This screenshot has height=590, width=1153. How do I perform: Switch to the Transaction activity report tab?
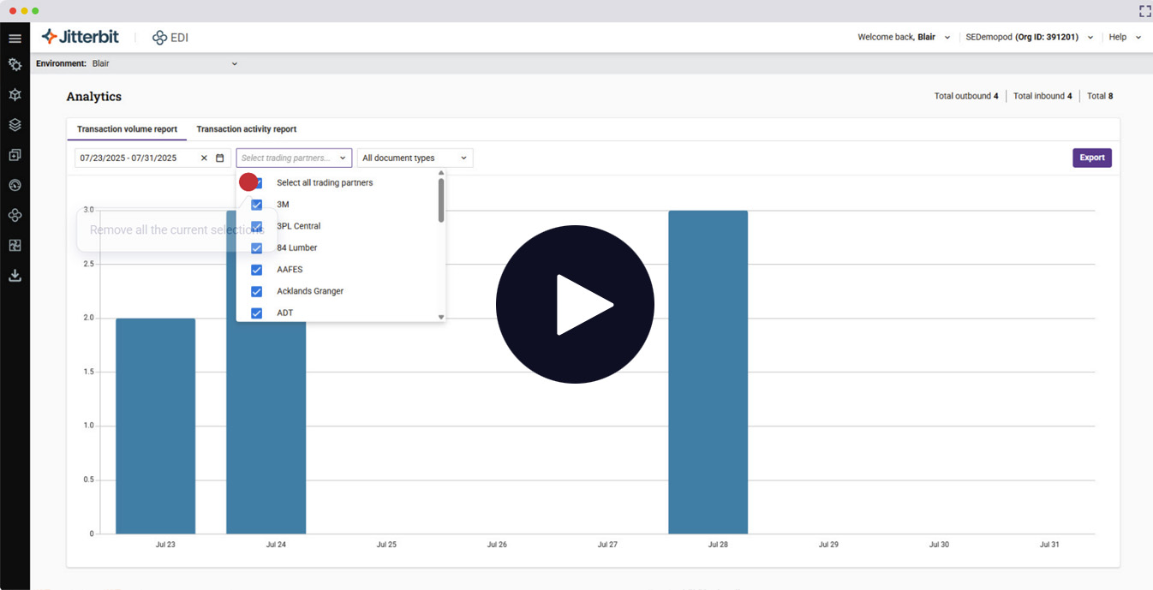coord(246,128)
